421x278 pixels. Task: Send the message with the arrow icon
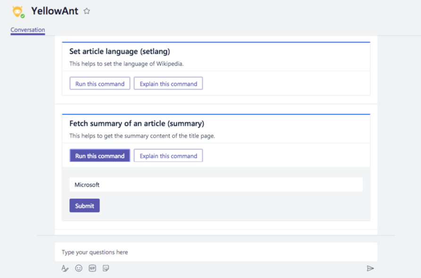pyautogui.click(x=370, y=268)
